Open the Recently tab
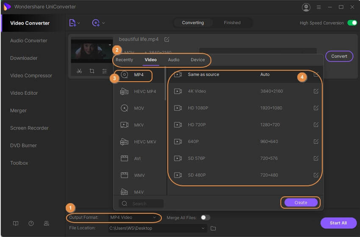The width and height of the screenshot is (360, 237). point(124,60)
